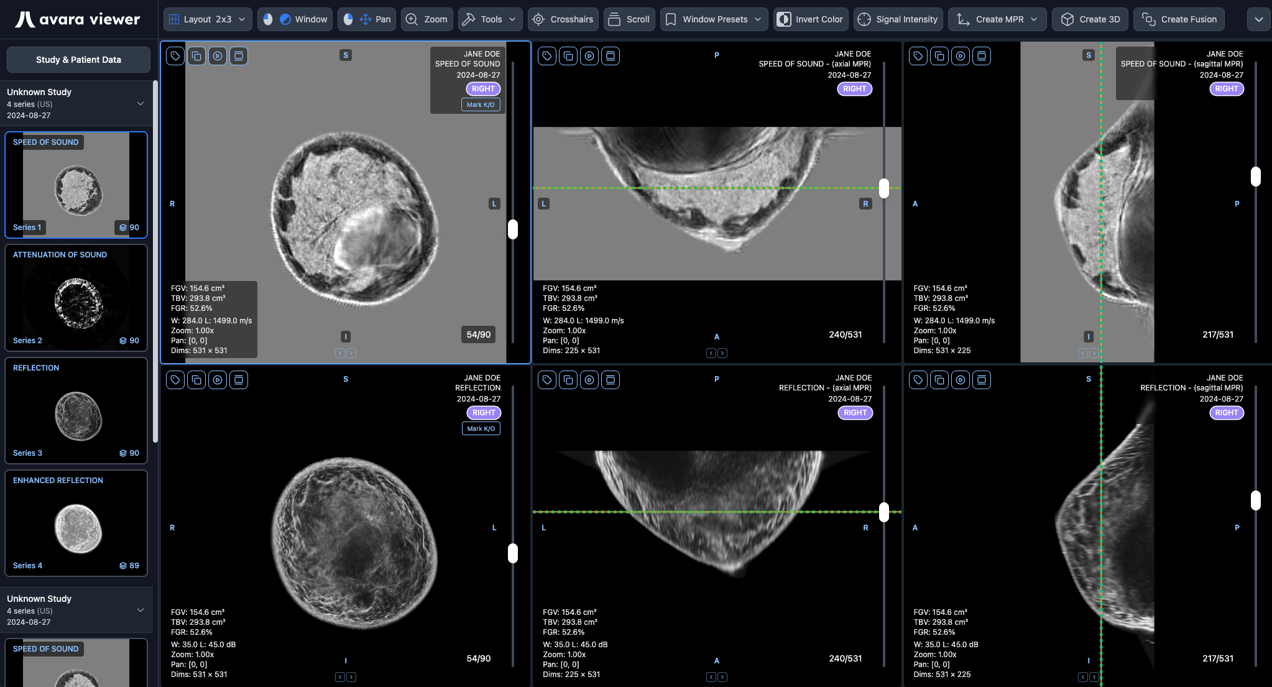Click slice slider handle in Speed of Sound axial MPR viewport

pos(884,188)
